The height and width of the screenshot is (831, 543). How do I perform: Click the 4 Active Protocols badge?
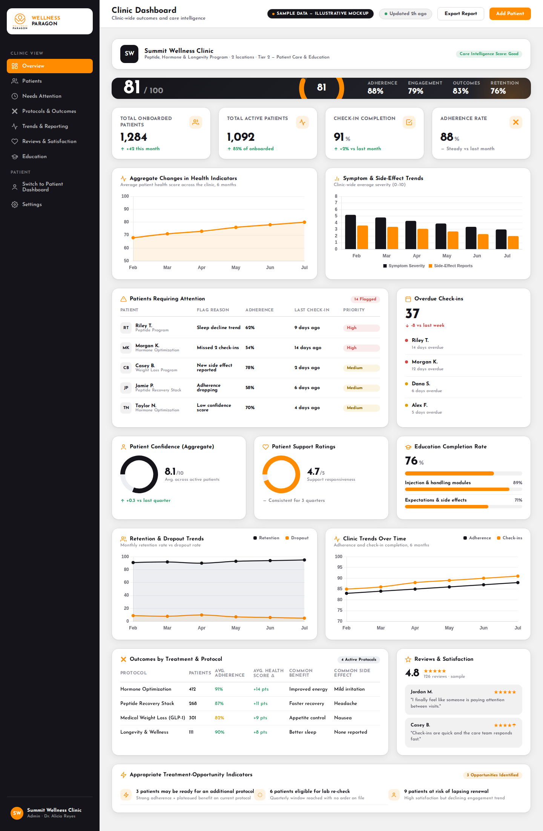(x=359, y=660)
